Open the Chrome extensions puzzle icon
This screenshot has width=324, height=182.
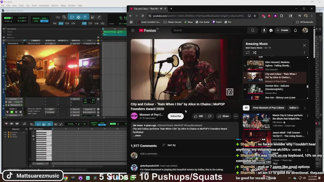281,16
